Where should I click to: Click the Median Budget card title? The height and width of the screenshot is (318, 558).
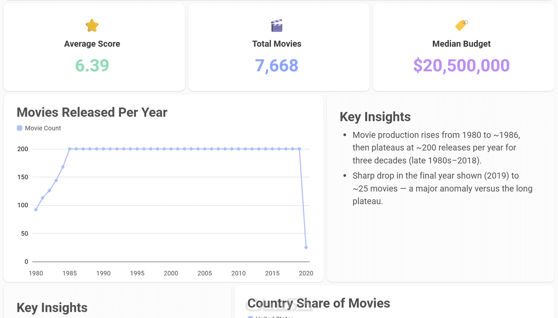(461, 44)
